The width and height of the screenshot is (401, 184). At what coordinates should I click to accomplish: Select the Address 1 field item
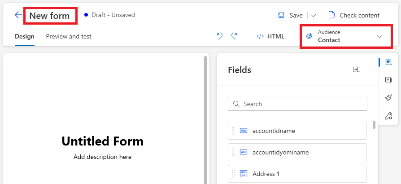(297, 174)
